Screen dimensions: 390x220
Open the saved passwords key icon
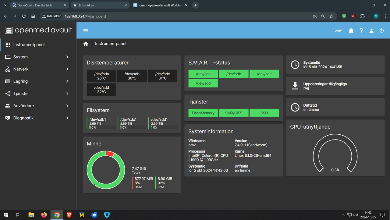click(315, 16)
